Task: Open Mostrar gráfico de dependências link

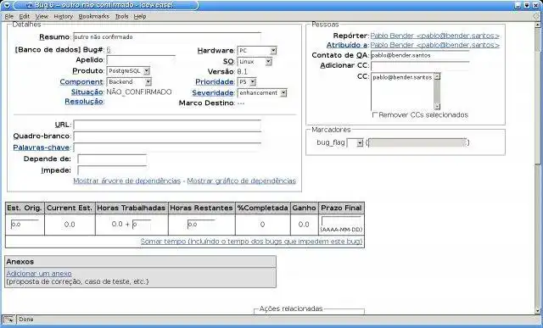Action: tap(241, 181)
